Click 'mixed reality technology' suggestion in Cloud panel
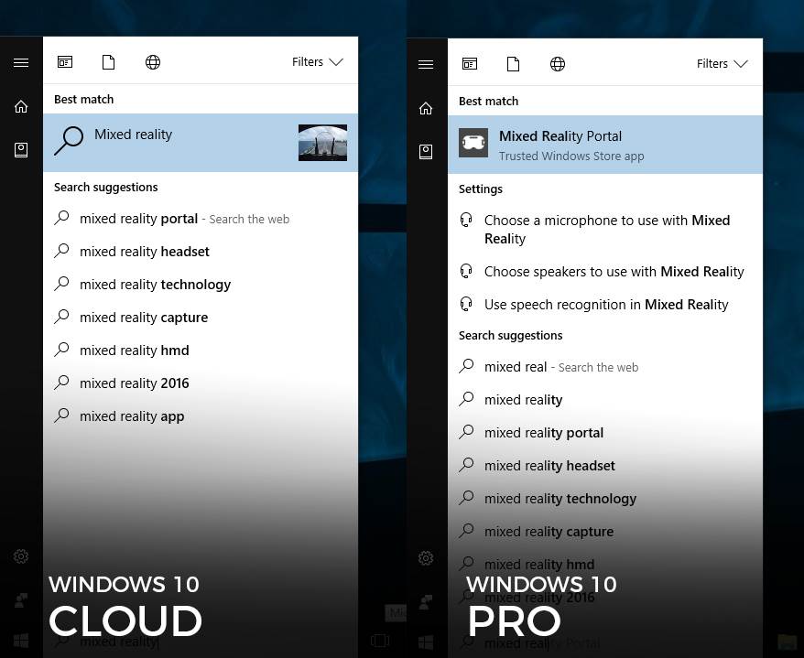 click(155, 285)
